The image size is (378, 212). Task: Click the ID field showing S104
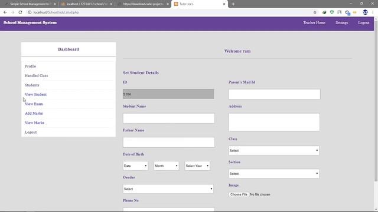pyautogui.click(x=168, y=94)
